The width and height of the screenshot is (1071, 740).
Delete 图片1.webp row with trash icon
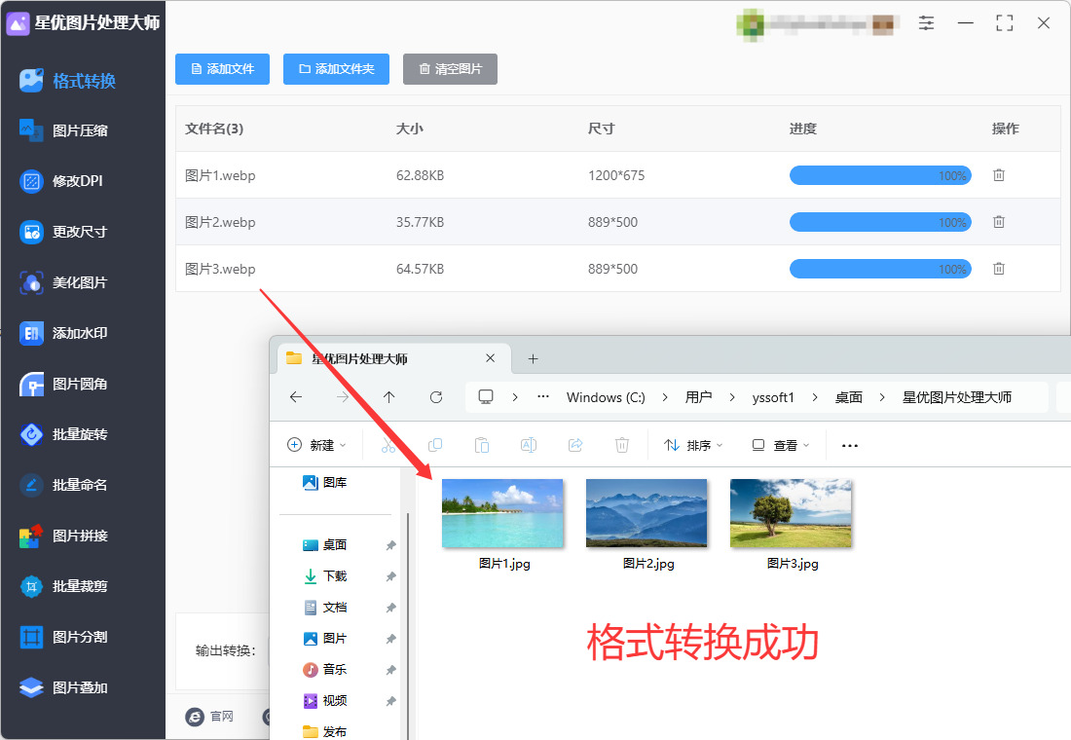999,175
